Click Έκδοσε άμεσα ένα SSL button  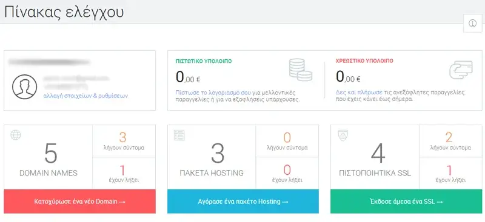406,201
